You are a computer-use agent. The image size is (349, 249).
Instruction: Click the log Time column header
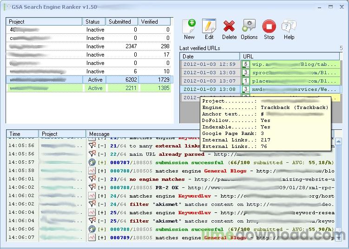22,134
